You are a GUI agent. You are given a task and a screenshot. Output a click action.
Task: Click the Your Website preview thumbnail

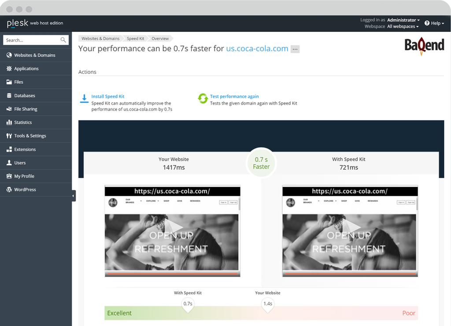click(172, 231)
